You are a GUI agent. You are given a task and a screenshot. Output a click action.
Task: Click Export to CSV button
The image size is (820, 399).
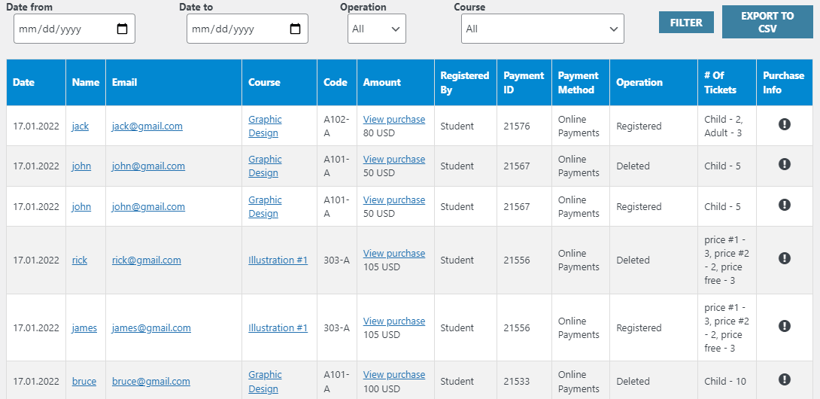tap(767, 23)
